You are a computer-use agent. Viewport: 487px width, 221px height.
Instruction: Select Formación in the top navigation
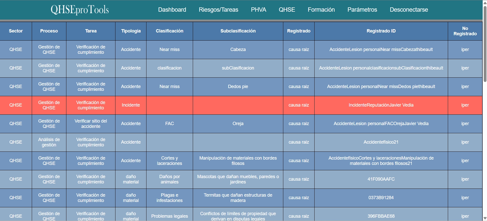click(321, 10)
